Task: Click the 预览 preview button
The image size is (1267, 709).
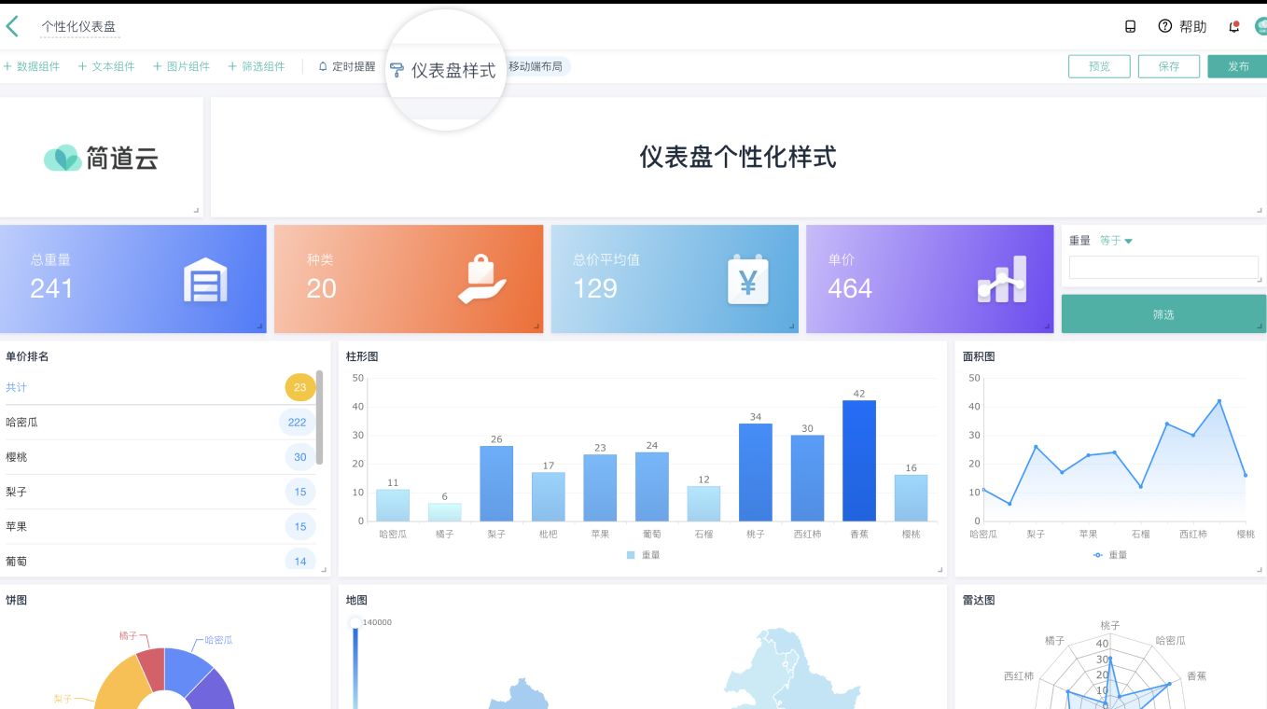Action: point(1099,66)
